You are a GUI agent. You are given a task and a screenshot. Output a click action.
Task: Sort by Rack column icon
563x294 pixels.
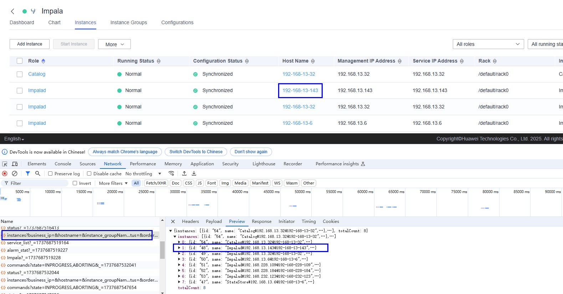(x=495, y=61)
